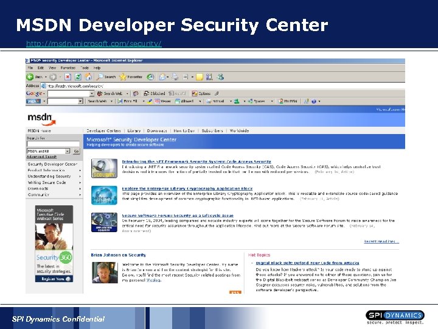Click the MSN toolbar logo button

point(33,101)
